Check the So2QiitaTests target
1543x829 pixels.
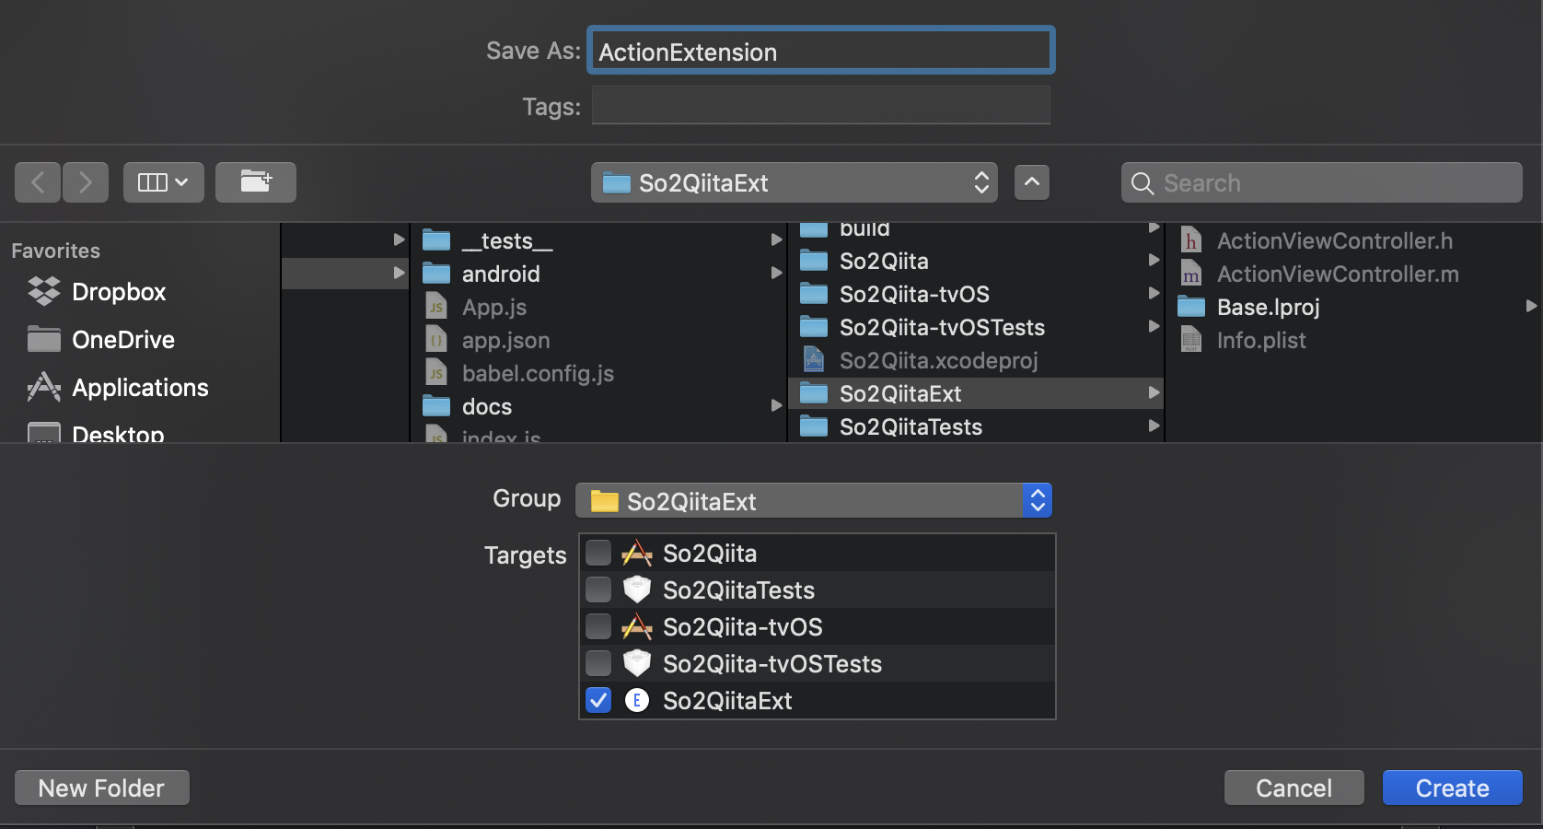point(597,590)
